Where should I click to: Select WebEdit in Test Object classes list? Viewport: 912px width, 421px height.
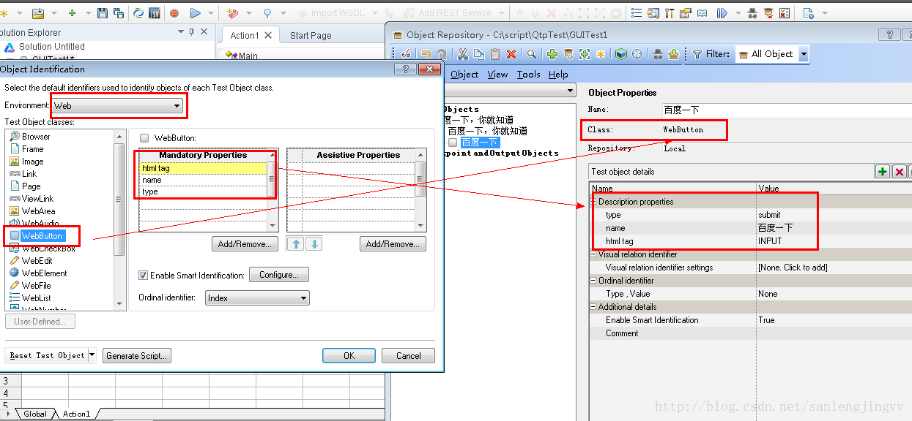[x=37, y=261]
